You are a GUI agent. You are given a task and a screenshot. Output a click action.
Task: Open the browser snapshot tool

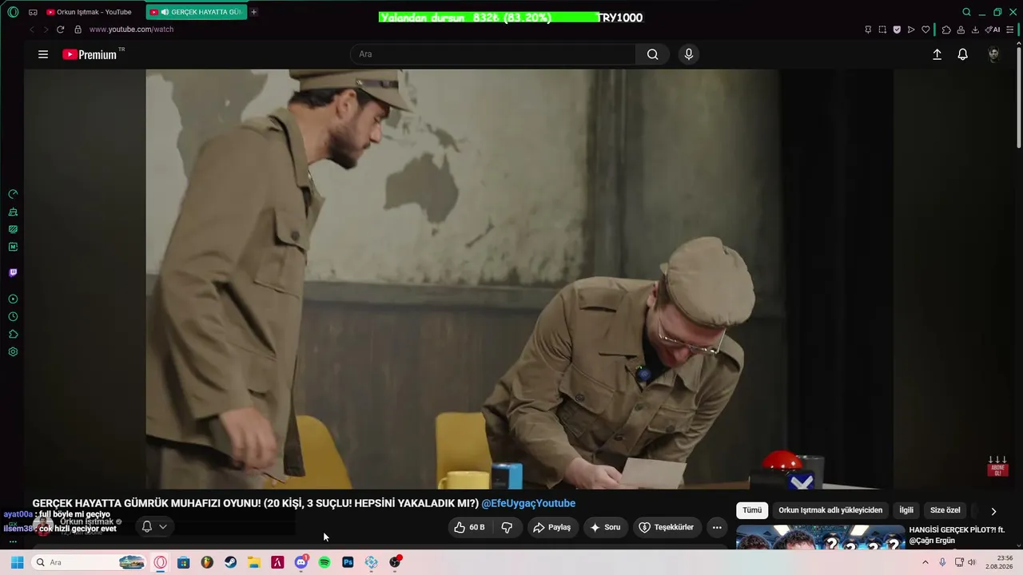pos(882,30)
